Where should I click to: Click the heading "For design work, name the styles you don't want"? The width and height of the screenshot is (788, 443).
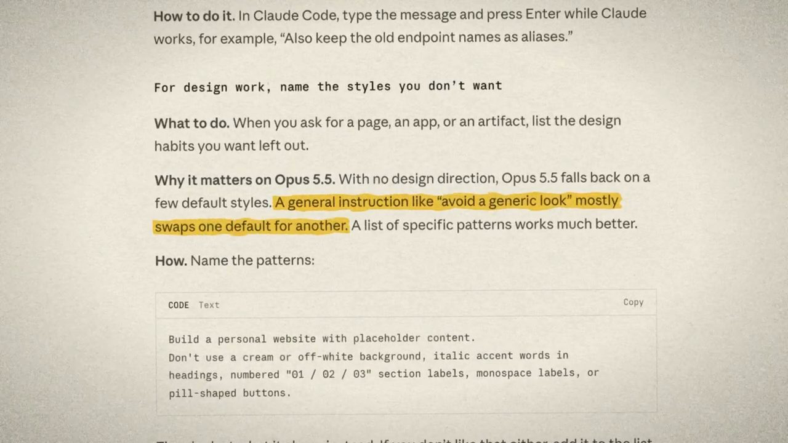pyautogui.click(x=328, y=87)
